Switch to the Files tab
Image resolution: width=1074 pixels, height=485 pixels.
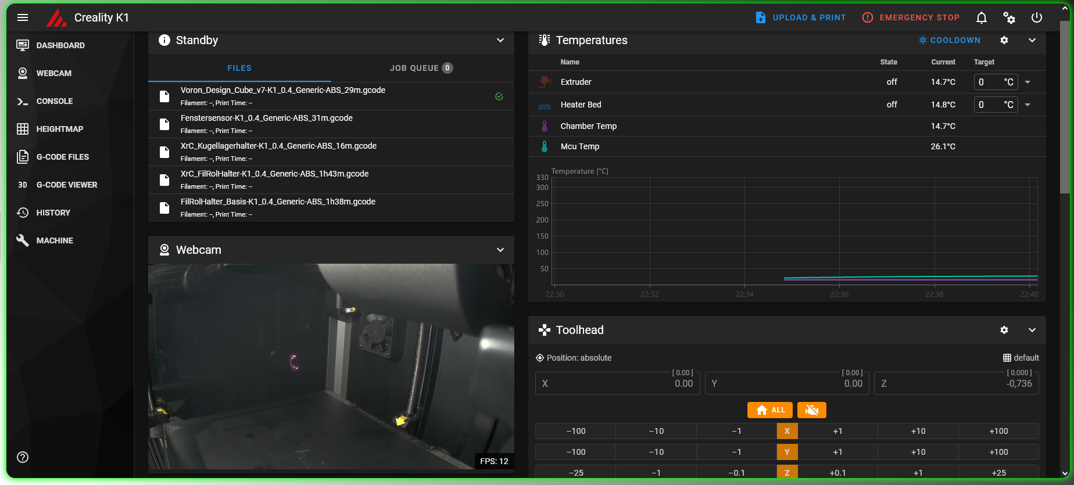239,68
